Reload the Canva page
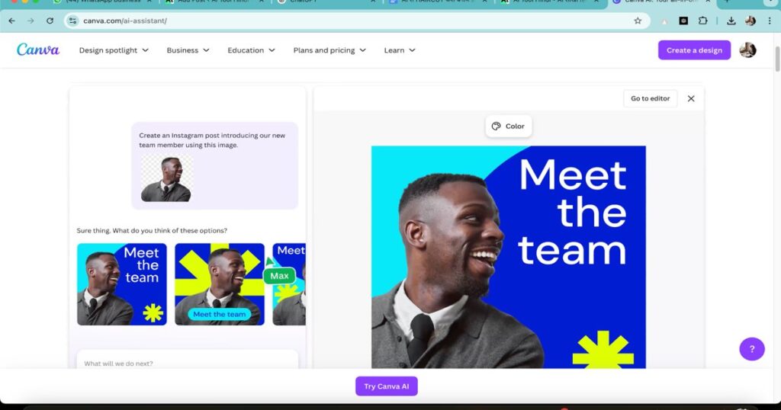This screenshot has width=781, height=410. pyautogui.click(x=50, y=21)
